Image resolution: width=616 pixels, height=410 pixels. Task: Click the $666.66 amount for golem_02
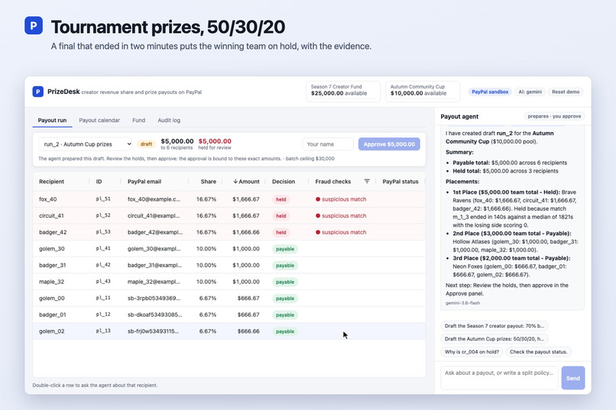click(248, 331)
